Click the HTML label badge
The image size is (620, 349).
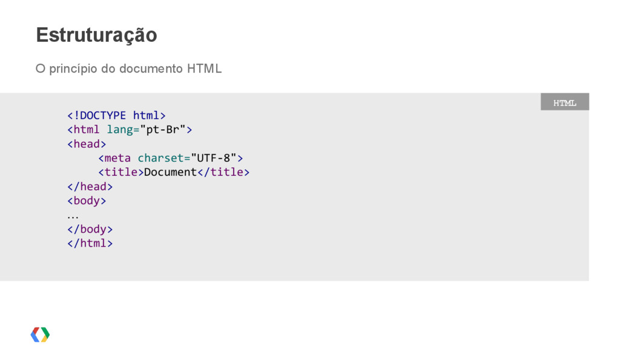[565, 102]
